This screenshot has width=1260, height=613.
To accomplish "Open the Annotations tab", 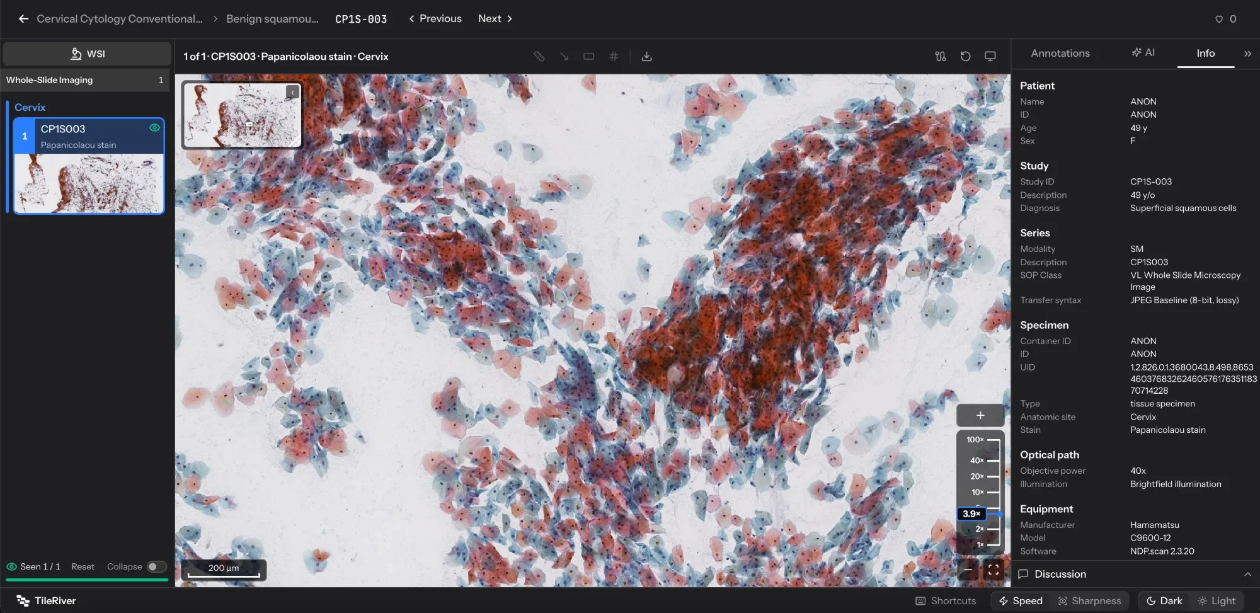I will pos(1060,54).
